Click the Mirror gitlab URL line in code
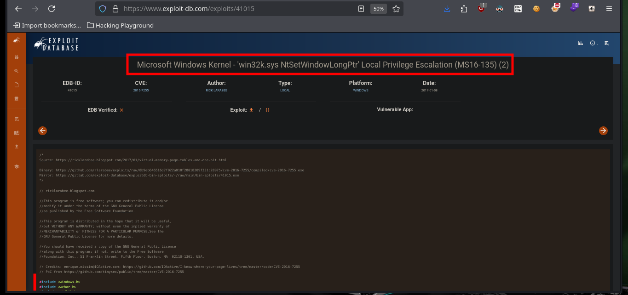628x295 pixels. [139, 176]
